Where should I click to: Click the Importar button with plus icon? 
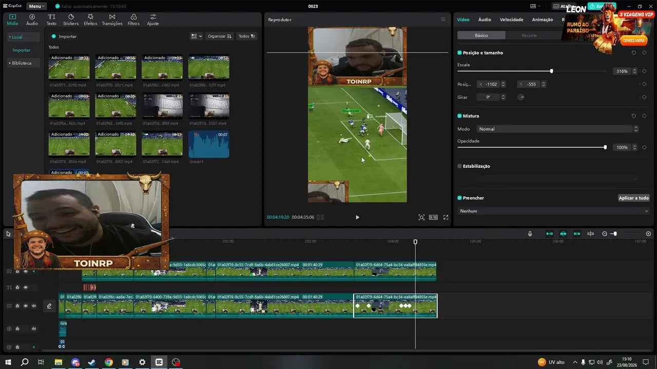tap(64, 36)
